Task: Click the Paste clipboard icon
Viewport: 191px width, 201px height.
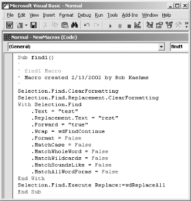Action: tap(65, 26)
